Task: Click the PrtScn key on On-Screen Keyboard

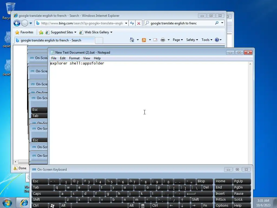Action: [x=223, y=200]
